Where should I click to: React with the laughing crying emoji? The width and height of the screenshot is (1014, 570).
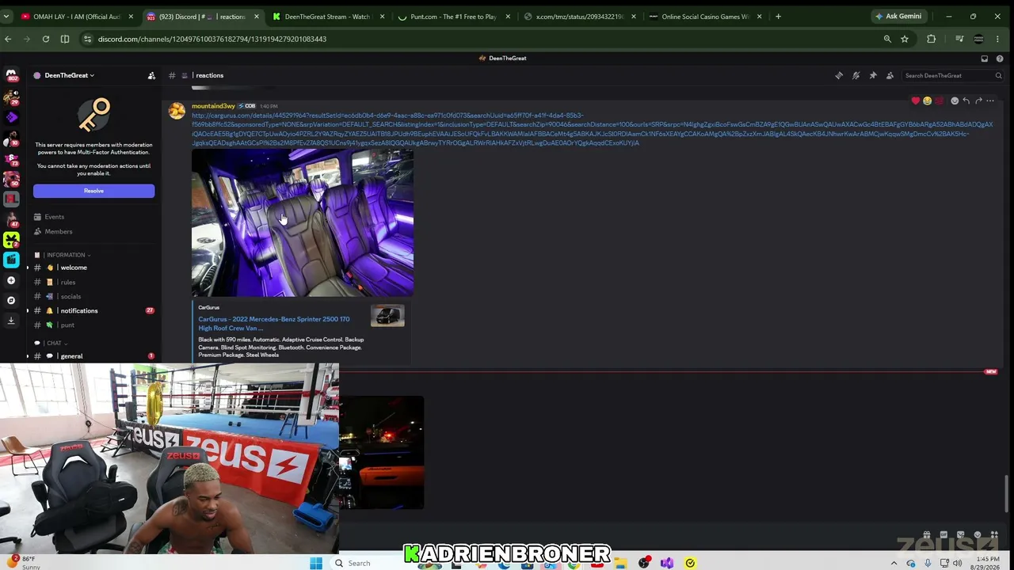927,101
